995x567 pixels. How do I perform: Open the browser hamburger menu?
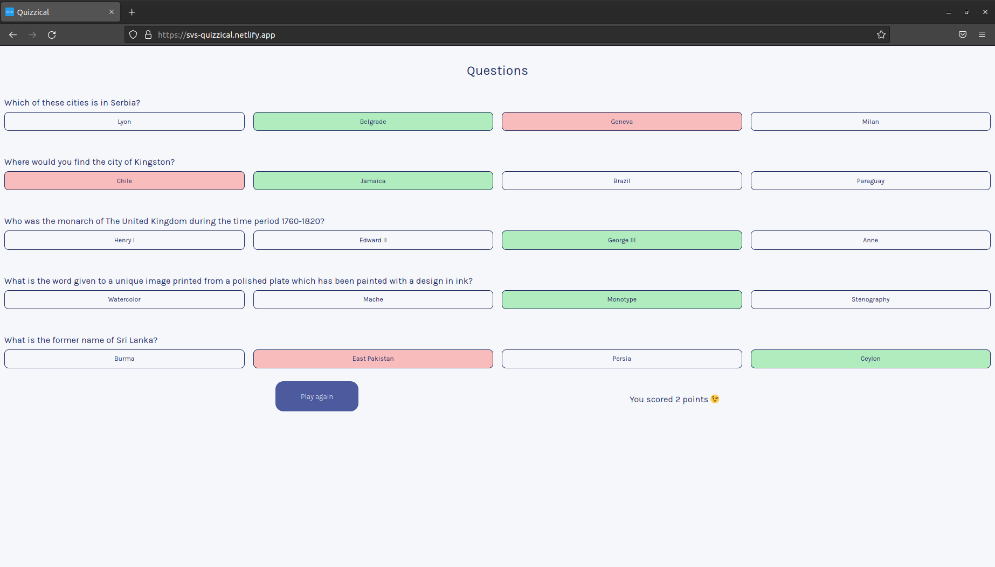pos(982,34)
